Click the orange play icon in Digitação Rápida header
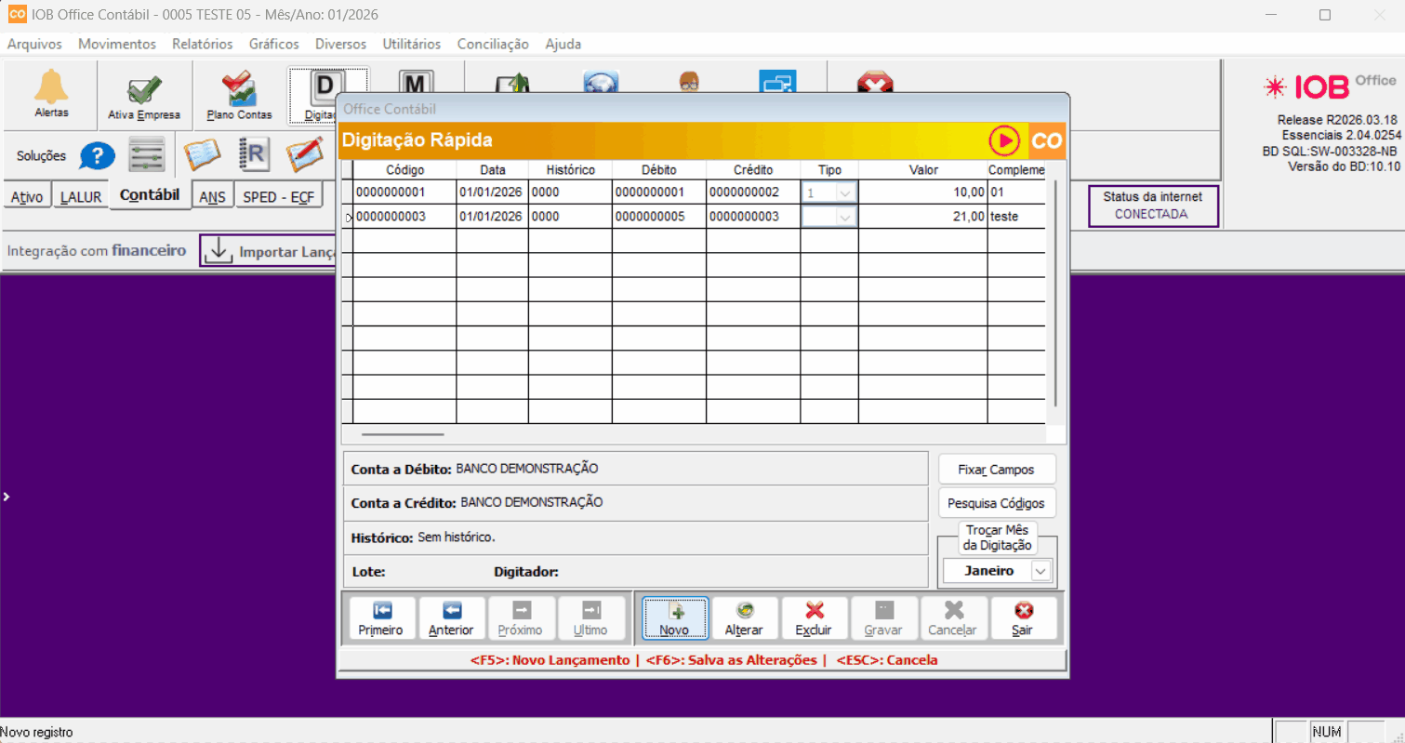 [x=1004, y=141]
